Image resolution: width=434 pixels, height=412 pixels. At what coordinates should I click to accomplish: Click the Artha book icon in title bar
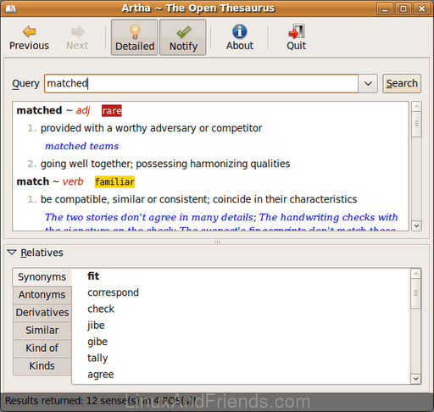tap(11, 8)
